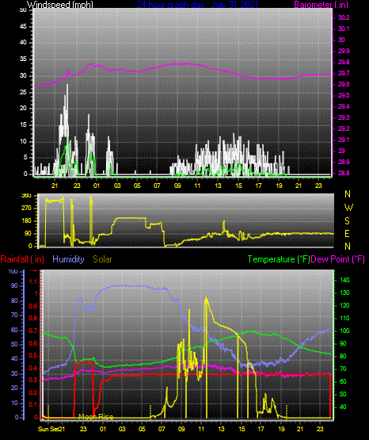
Task: Click the 180 wind direction axis value
Action: coord(26,221)
